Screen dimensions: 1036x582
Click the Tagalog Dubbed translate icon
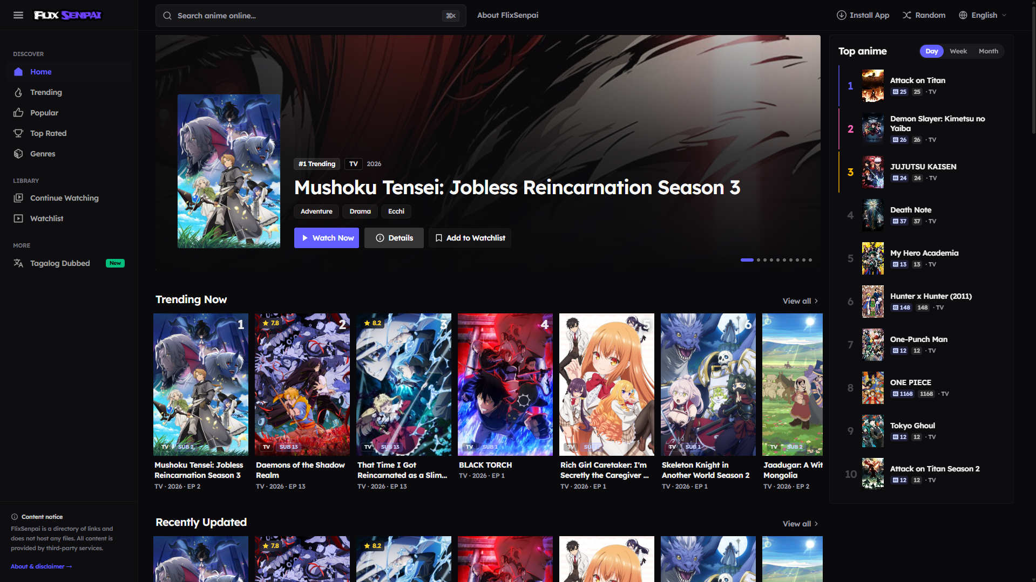(x=18, y=263)
